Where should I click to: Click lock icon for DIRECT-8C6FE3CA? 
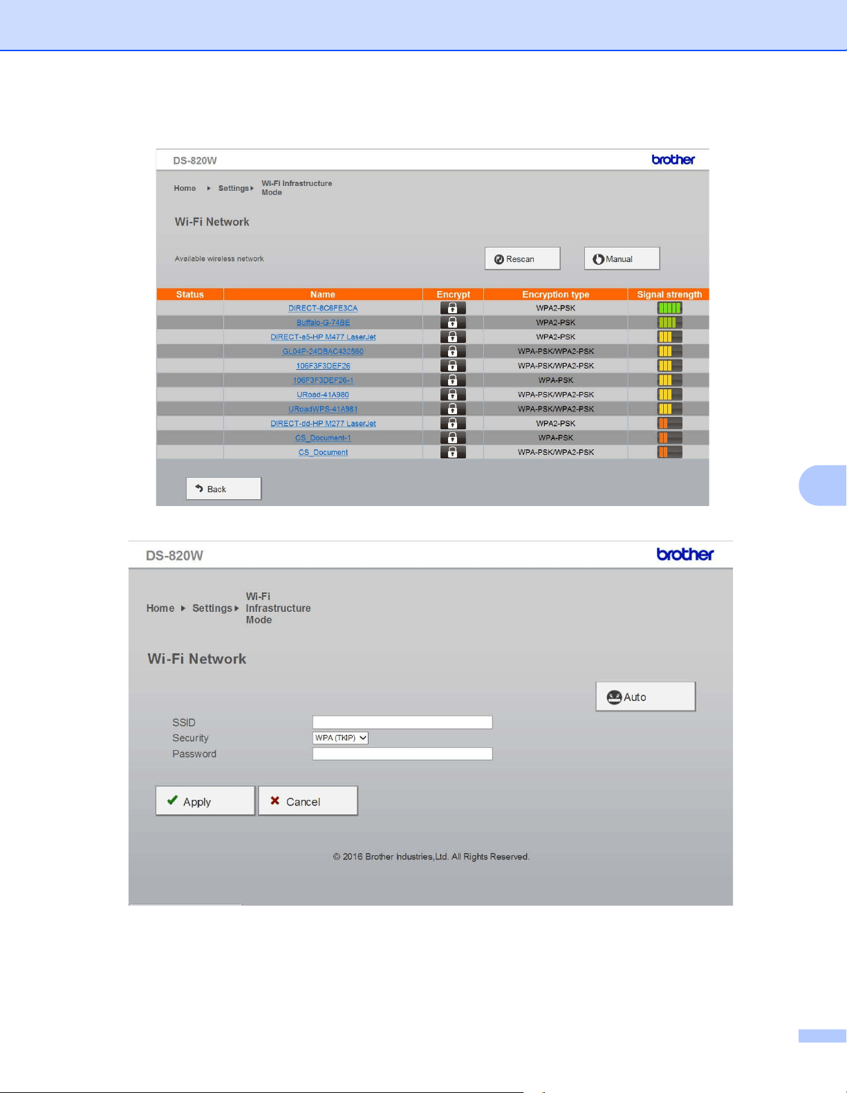[x=453, y=308]
